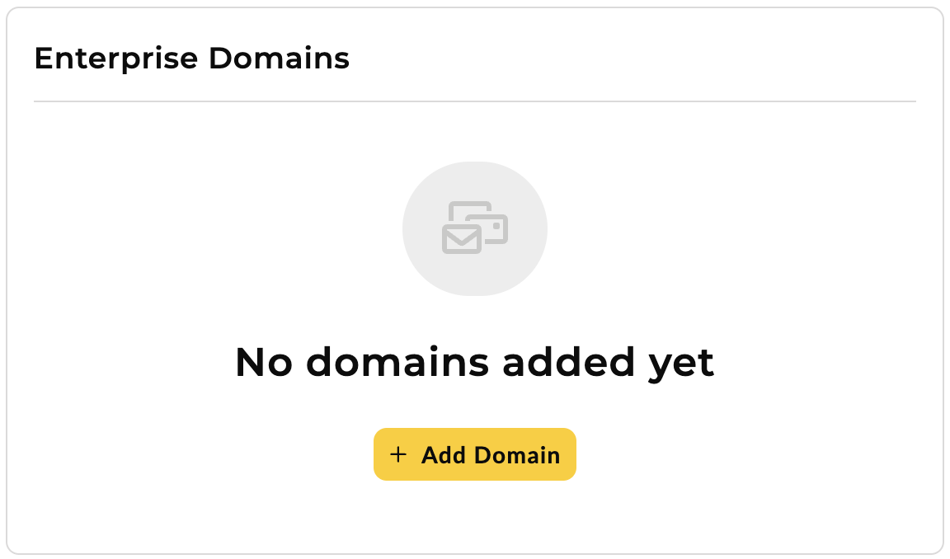Viewport: 950px width, 559px height.
Task: Click the circular gray placeholder illustration
Action: coord(475,229)
